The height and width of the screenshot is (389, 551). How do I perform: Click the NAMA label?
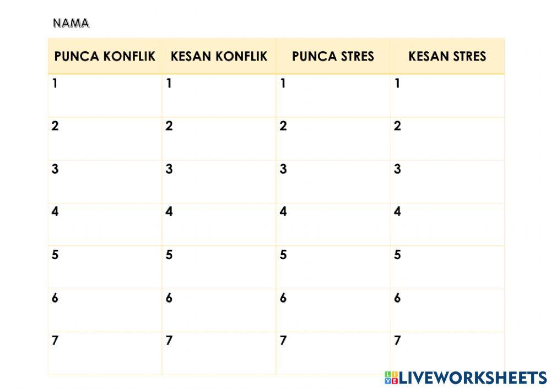coord(71,23)
